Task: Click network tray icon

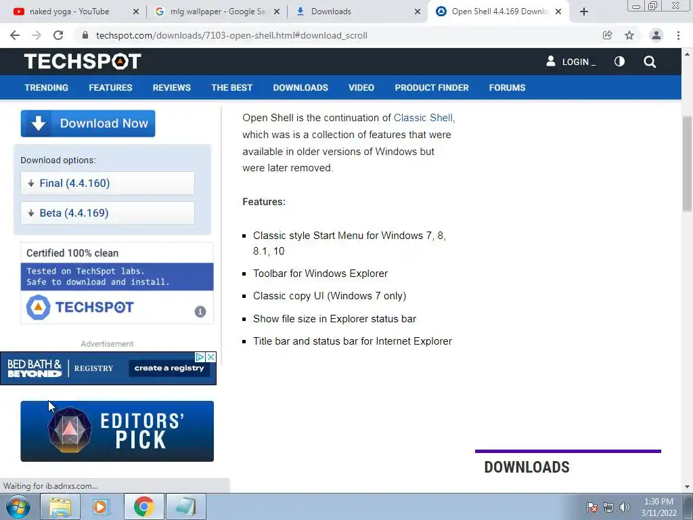Action: (608, 507)
